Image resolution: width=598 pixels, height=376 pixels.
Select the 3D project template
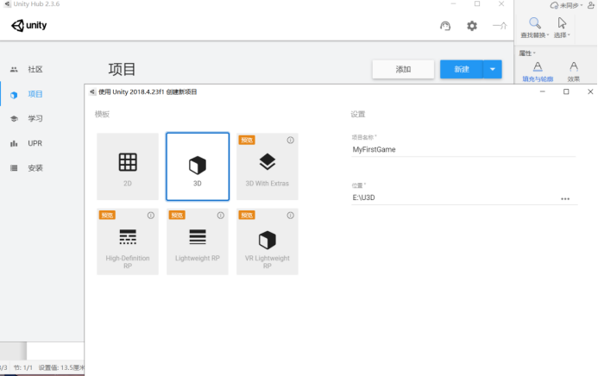tap(198, 166)
